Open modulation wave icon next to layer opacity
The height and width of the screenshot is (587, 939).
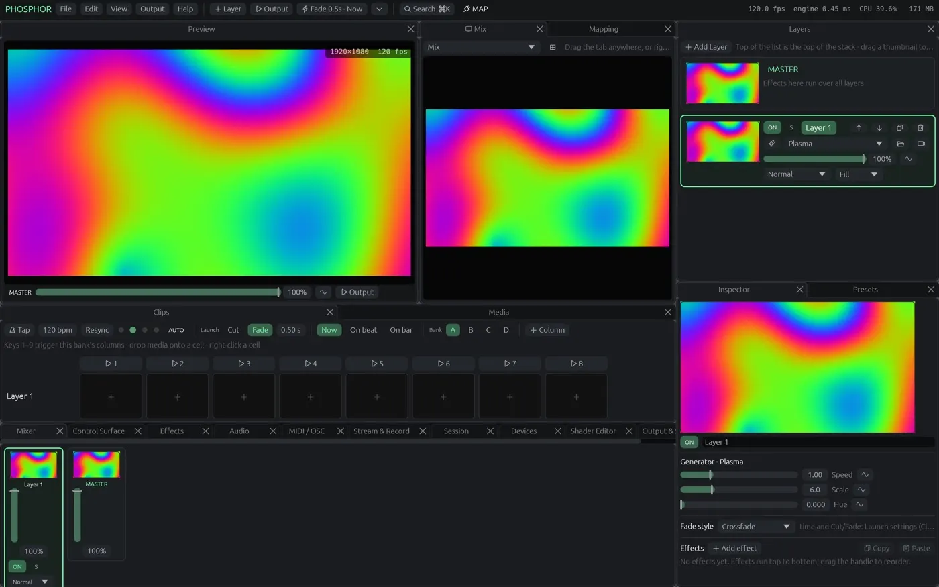coord(908,159)
